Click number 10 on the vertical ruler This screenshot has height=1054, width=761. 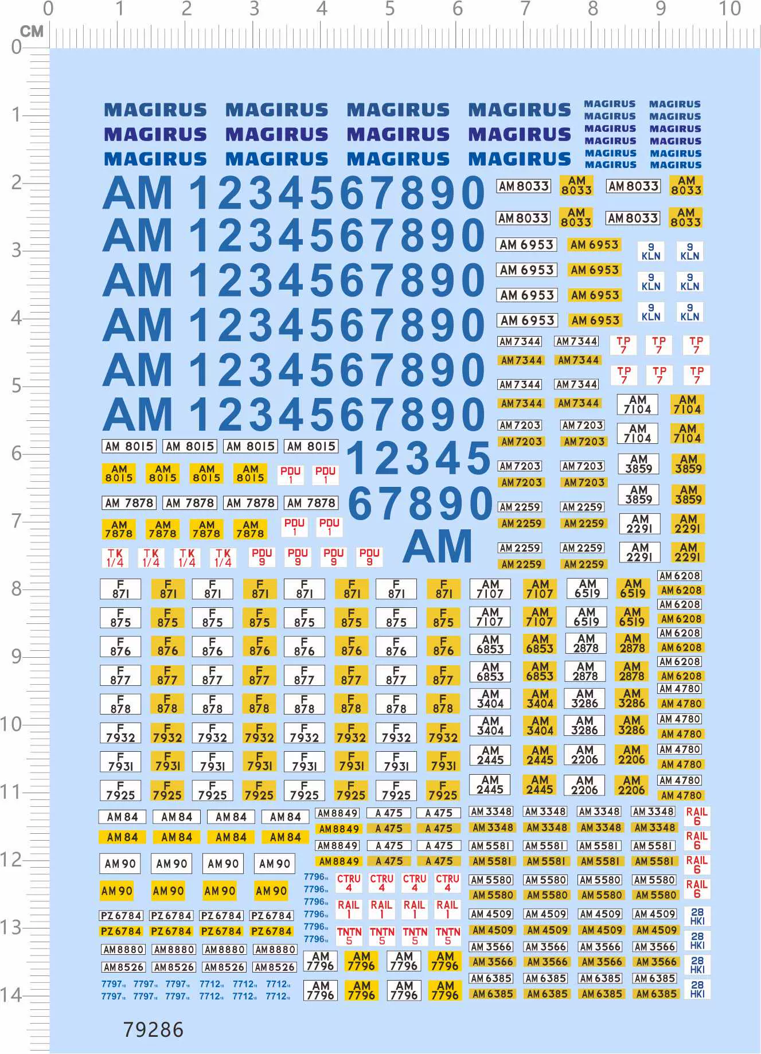click(11, 724)
